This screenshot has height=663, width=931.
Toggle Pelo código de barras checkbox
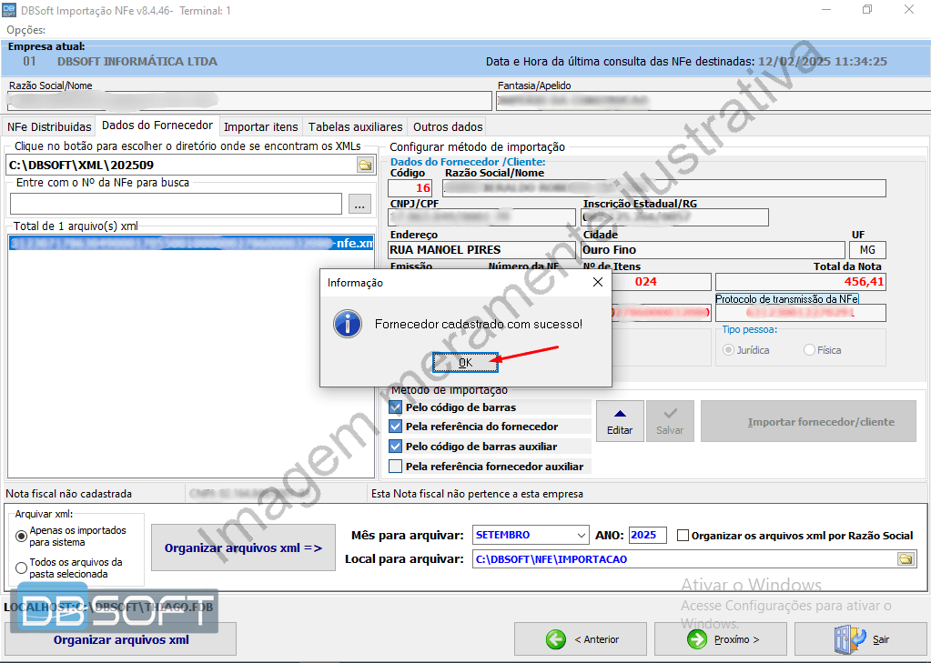[x=395, y=407]
